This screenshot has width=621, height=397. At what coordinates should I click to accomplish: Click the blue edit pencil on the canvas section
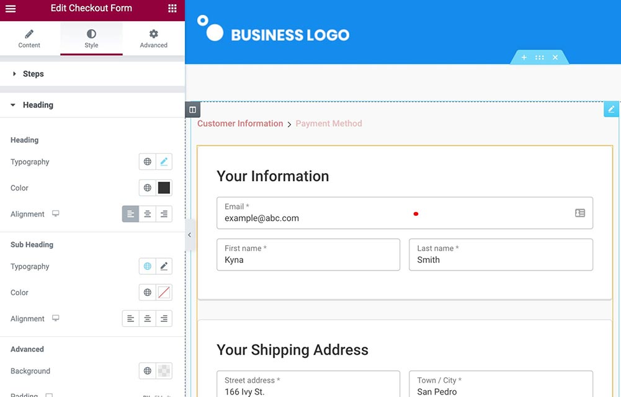611,109
